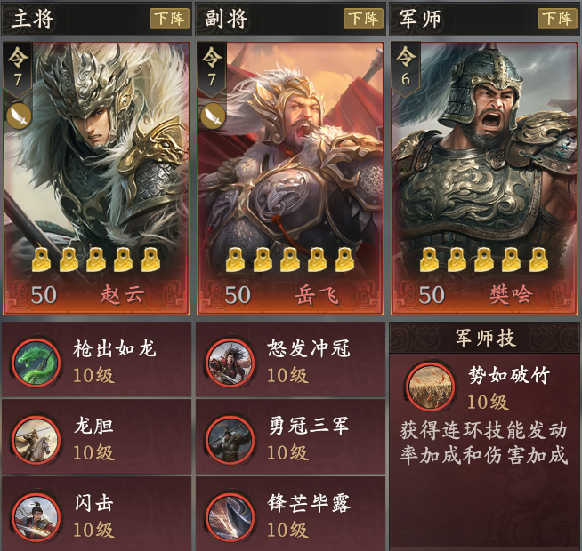Screen dimensions: 582x551
Task: Open the 闪击 skill icon
Action: click(36, 517)
